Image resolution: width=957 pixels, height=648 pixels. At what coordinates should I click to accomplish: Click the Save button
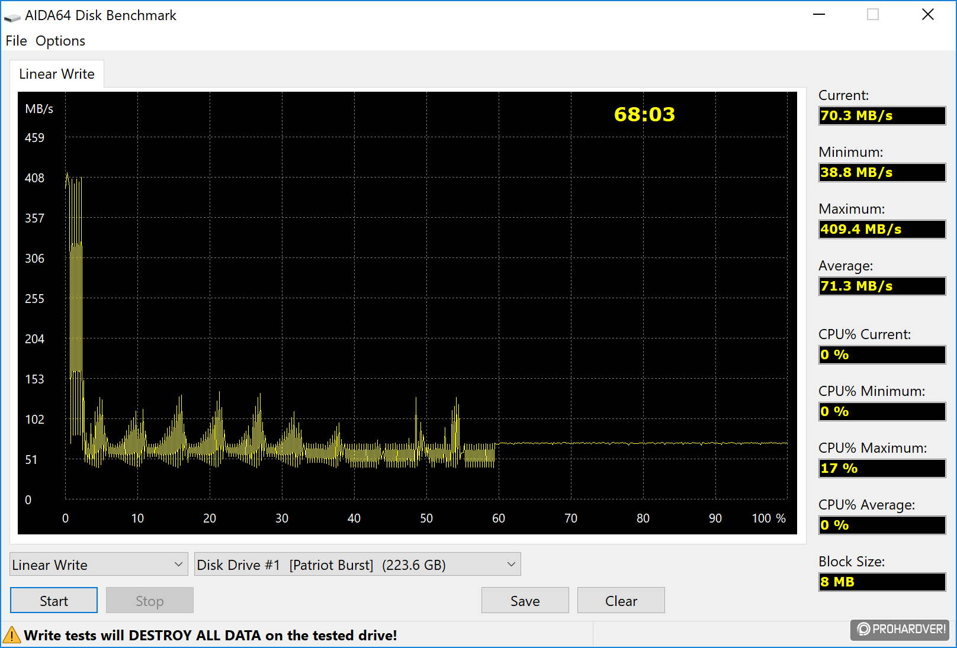click(x=525, y=601)
